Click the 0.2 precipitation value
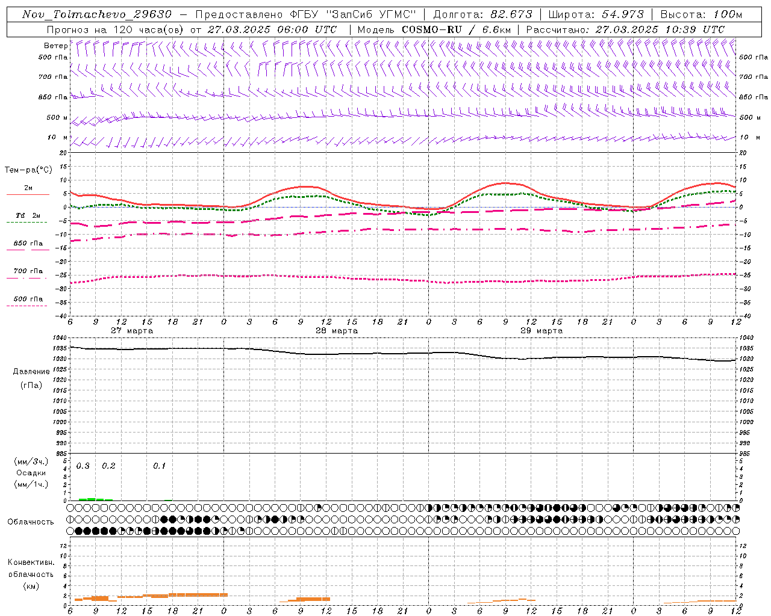Image resolution: width=771 pixels, height=616 pixels. pos(108,466)
